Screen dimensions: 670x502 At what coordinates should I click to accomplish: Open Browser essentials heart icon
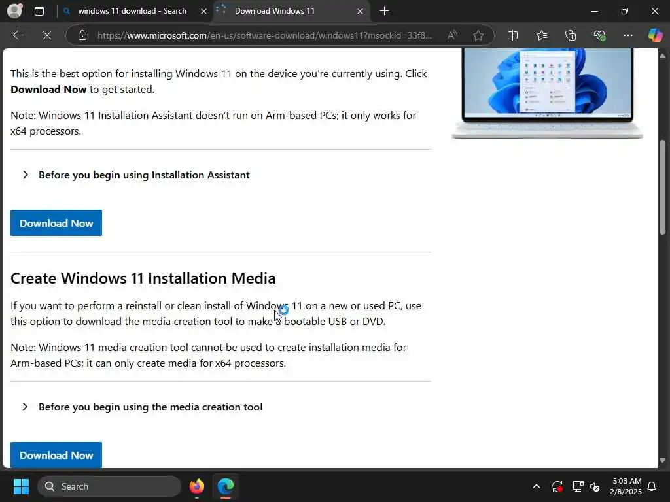[599, 35]
